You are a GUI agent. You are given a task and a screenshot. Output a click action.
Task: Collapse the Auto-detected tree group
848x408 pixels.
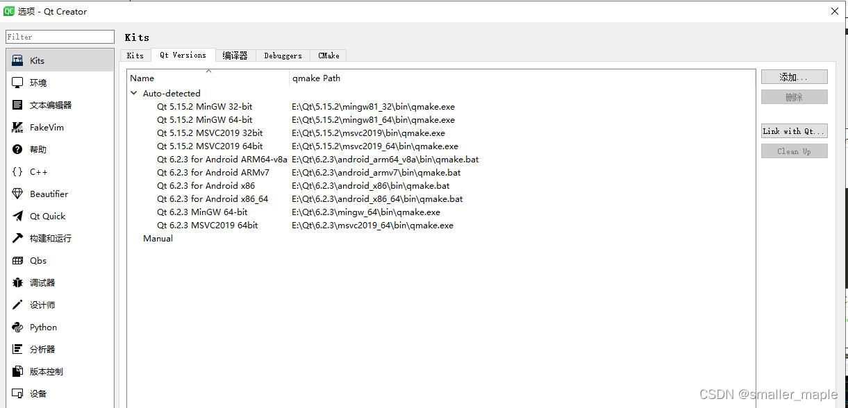(134, 93)
